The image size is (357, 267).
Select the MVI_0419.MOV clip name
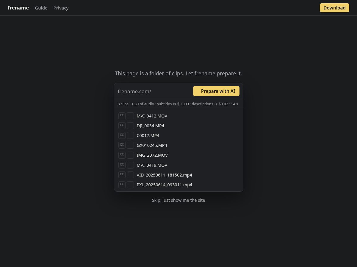tap(152, 165)
